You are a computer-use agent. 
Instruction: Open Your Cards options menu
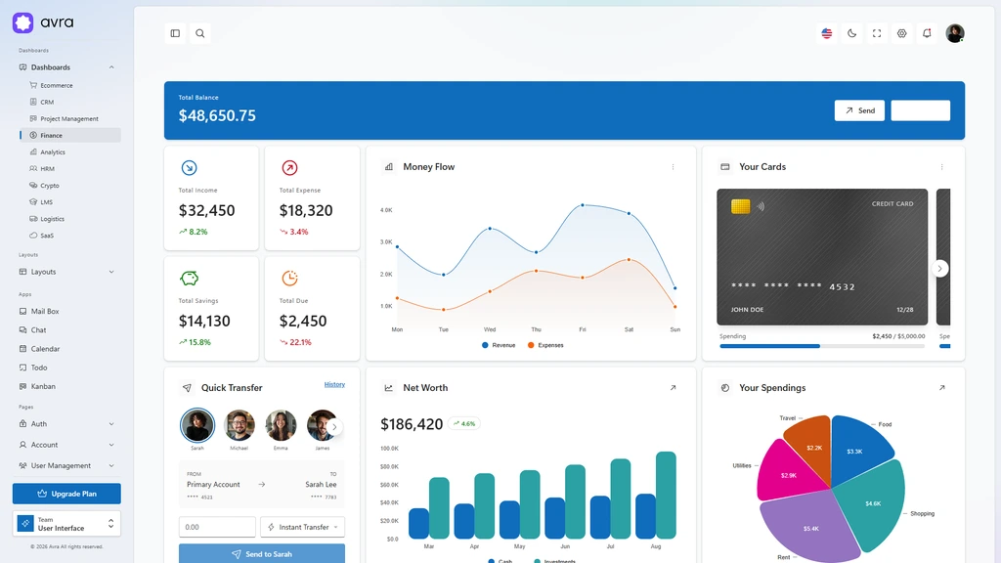(941, 166)
